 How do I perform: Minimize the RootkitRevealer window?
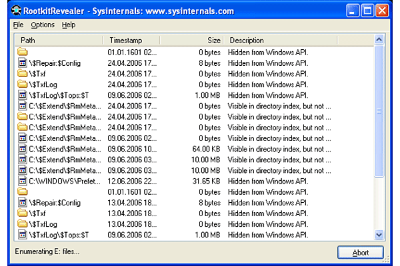coord(353,11)
